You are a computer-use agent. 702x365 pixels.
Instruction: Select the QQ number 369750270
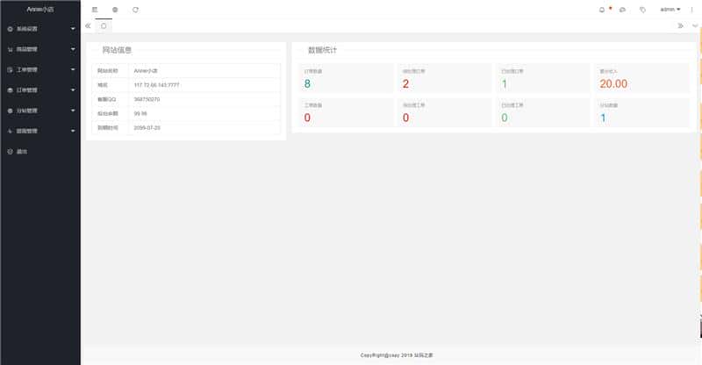click(147, 99)
